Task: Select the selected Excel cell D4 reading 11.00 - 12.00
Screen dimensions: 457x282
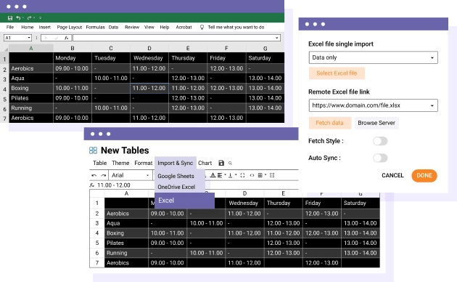Action: (149, 88)
